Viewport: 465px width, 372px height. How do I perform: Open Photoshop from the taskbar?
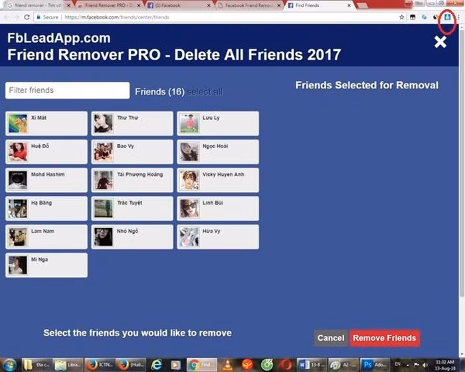click(x=366, y=364)
